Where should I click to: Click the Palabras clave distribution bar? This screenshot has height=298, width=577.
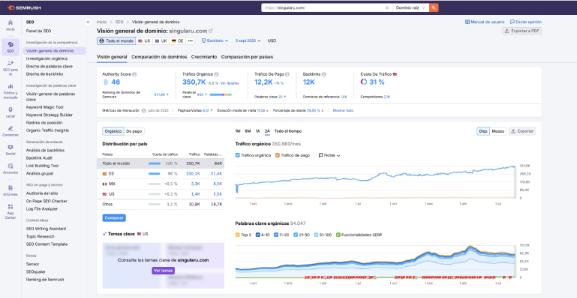click(221, 95)
